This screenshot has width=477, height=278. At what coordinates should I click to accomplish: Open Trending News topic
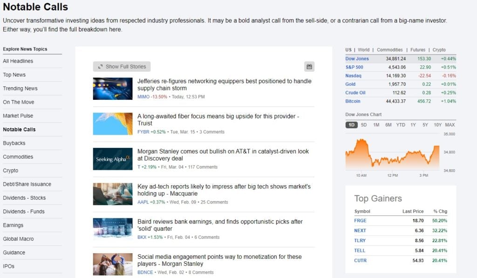click(20, 88)
